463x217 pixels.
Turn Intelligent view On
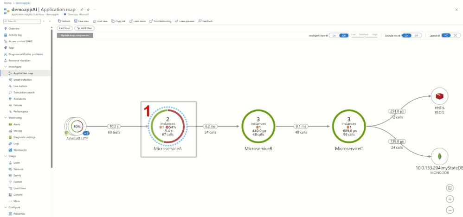(334, 35)
